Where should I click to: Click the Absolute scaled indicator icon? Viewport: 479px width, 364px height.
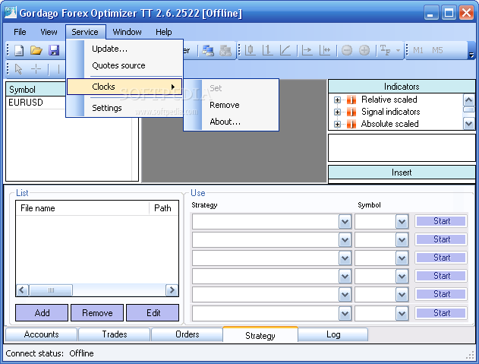[351, 124]
